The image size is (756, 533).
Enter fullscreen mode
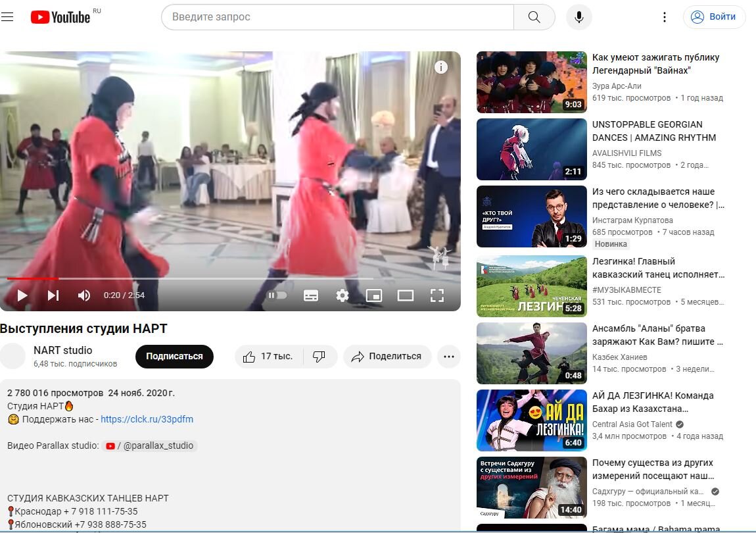(x=437, y=295)
